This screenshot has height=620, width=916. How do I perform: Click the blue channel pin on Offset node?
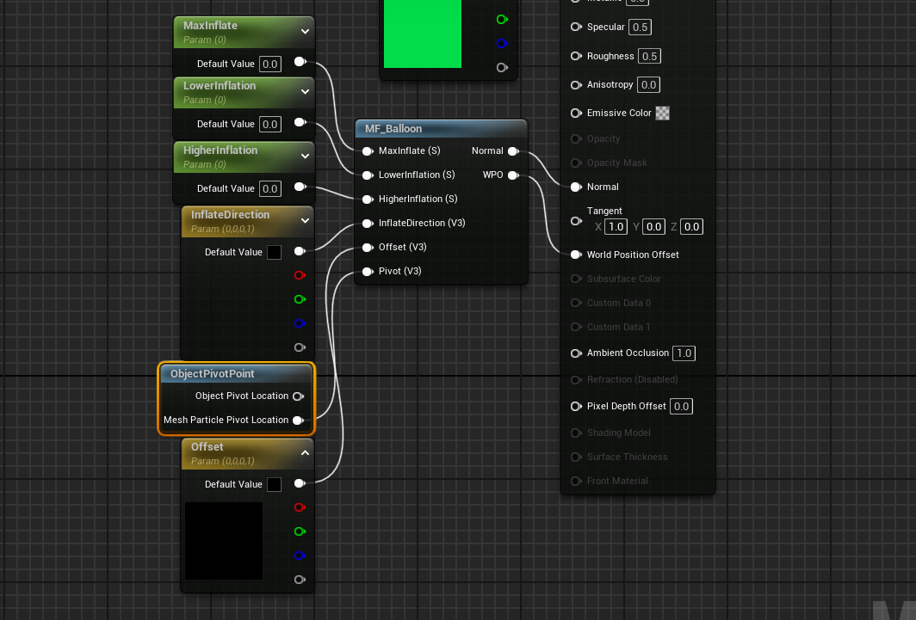pos(300,556)
